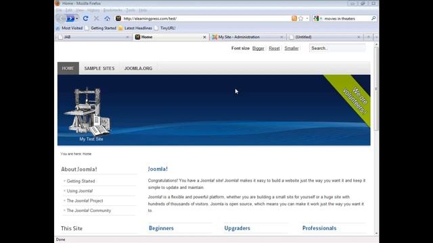Reload the page with the refresh icon
Viewport: 433px width, 243px height.
[x=86, y=18]
